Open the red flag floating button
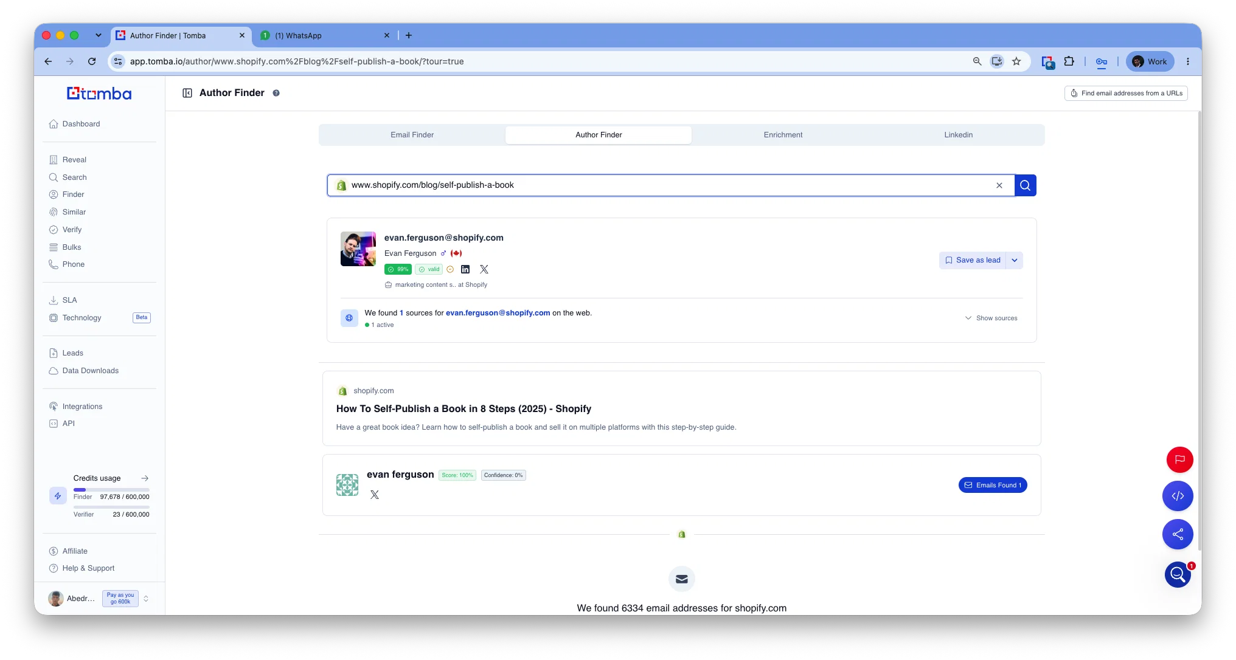The width and height of the screenshot is (1236, 660). point(1179,459)
